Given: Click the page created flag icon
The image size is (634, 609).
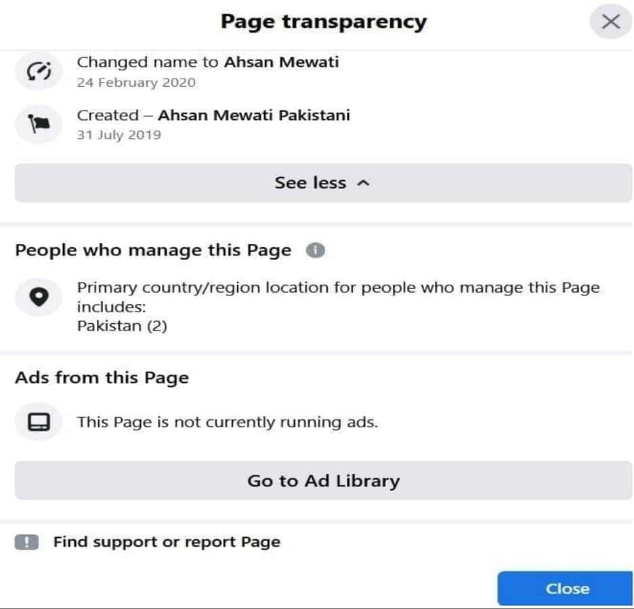Looking at the screenshot, I should [x=39, y=123].
